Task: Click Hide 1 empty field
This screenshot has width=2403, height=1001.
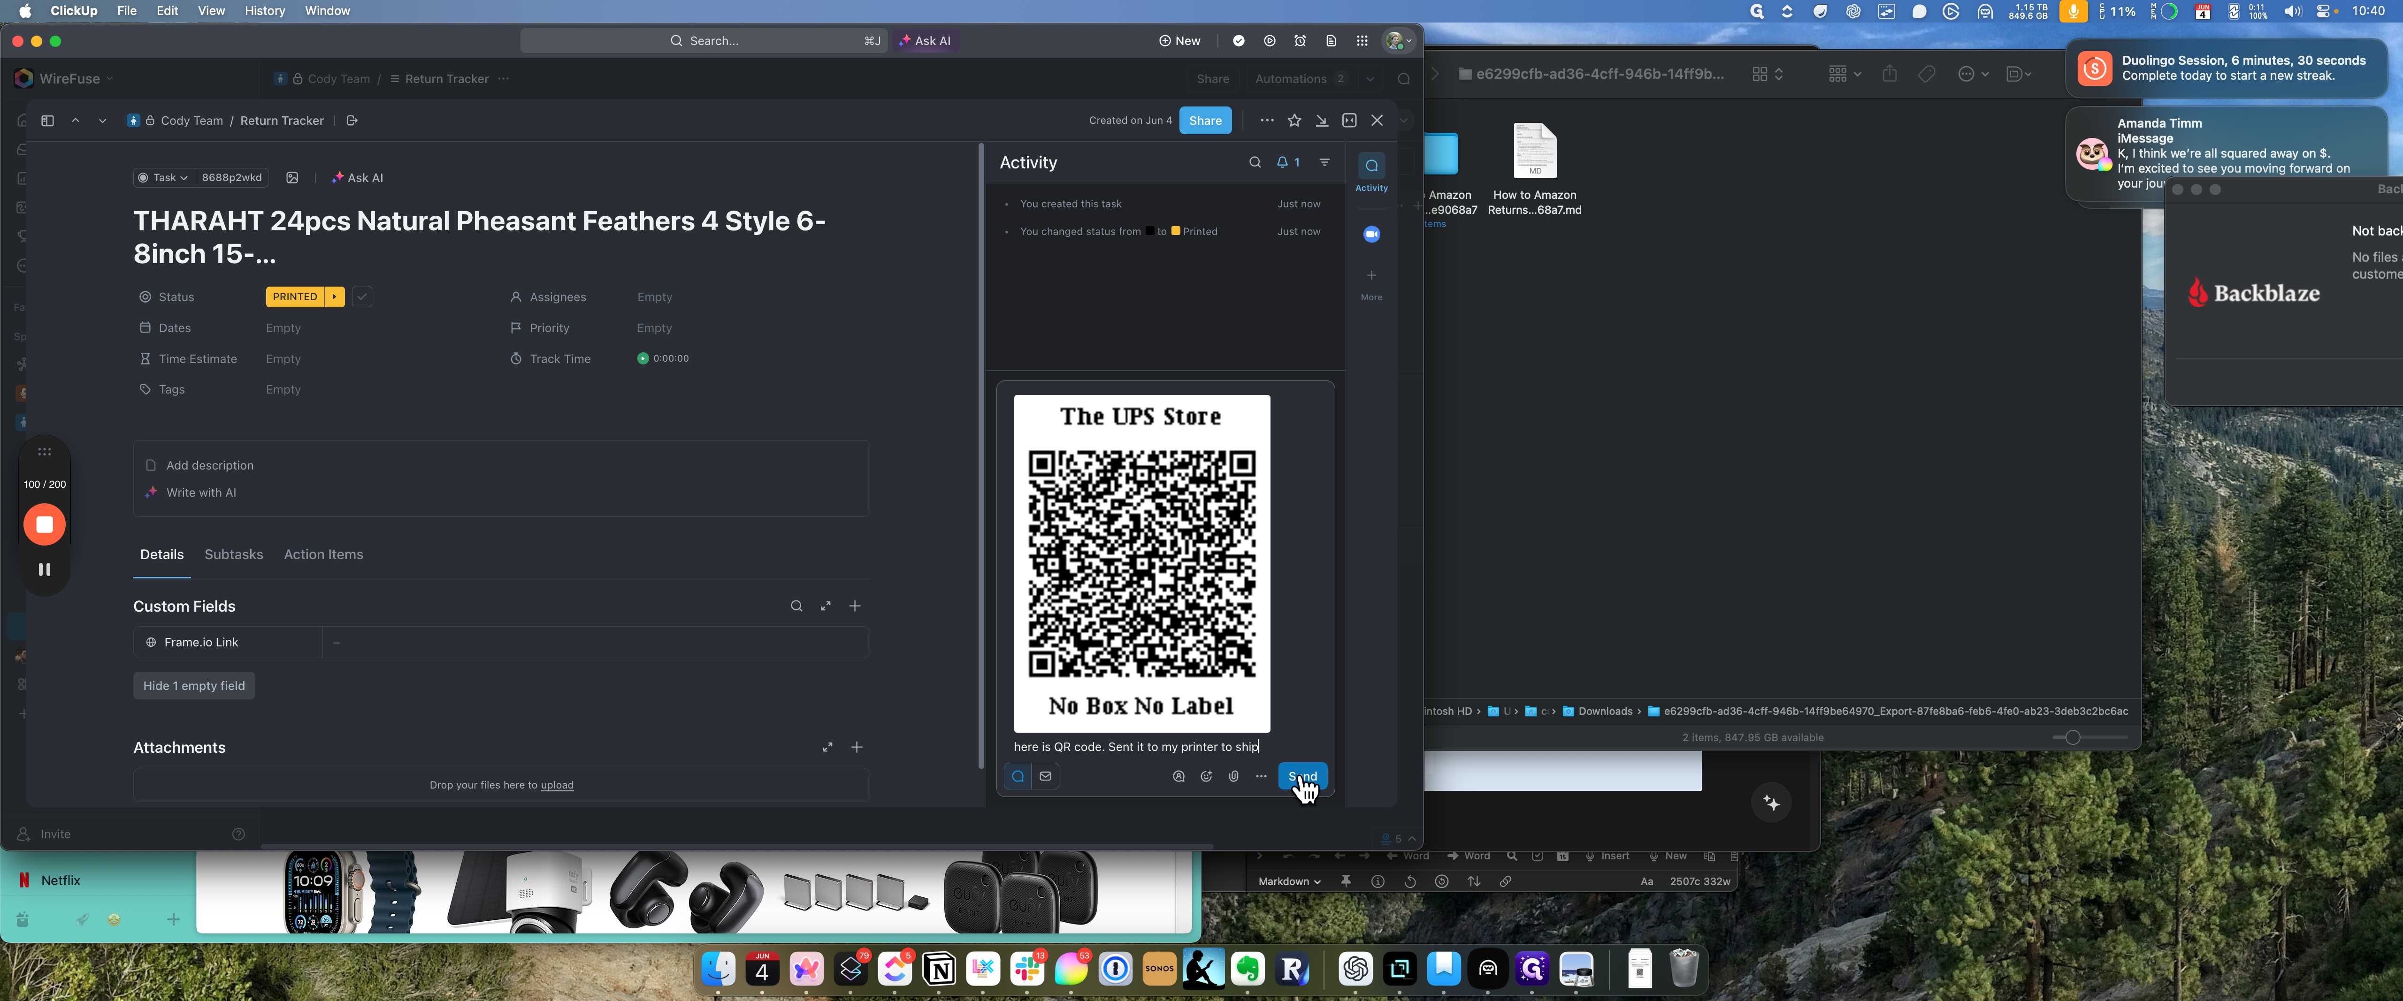Action: (194, 685)
